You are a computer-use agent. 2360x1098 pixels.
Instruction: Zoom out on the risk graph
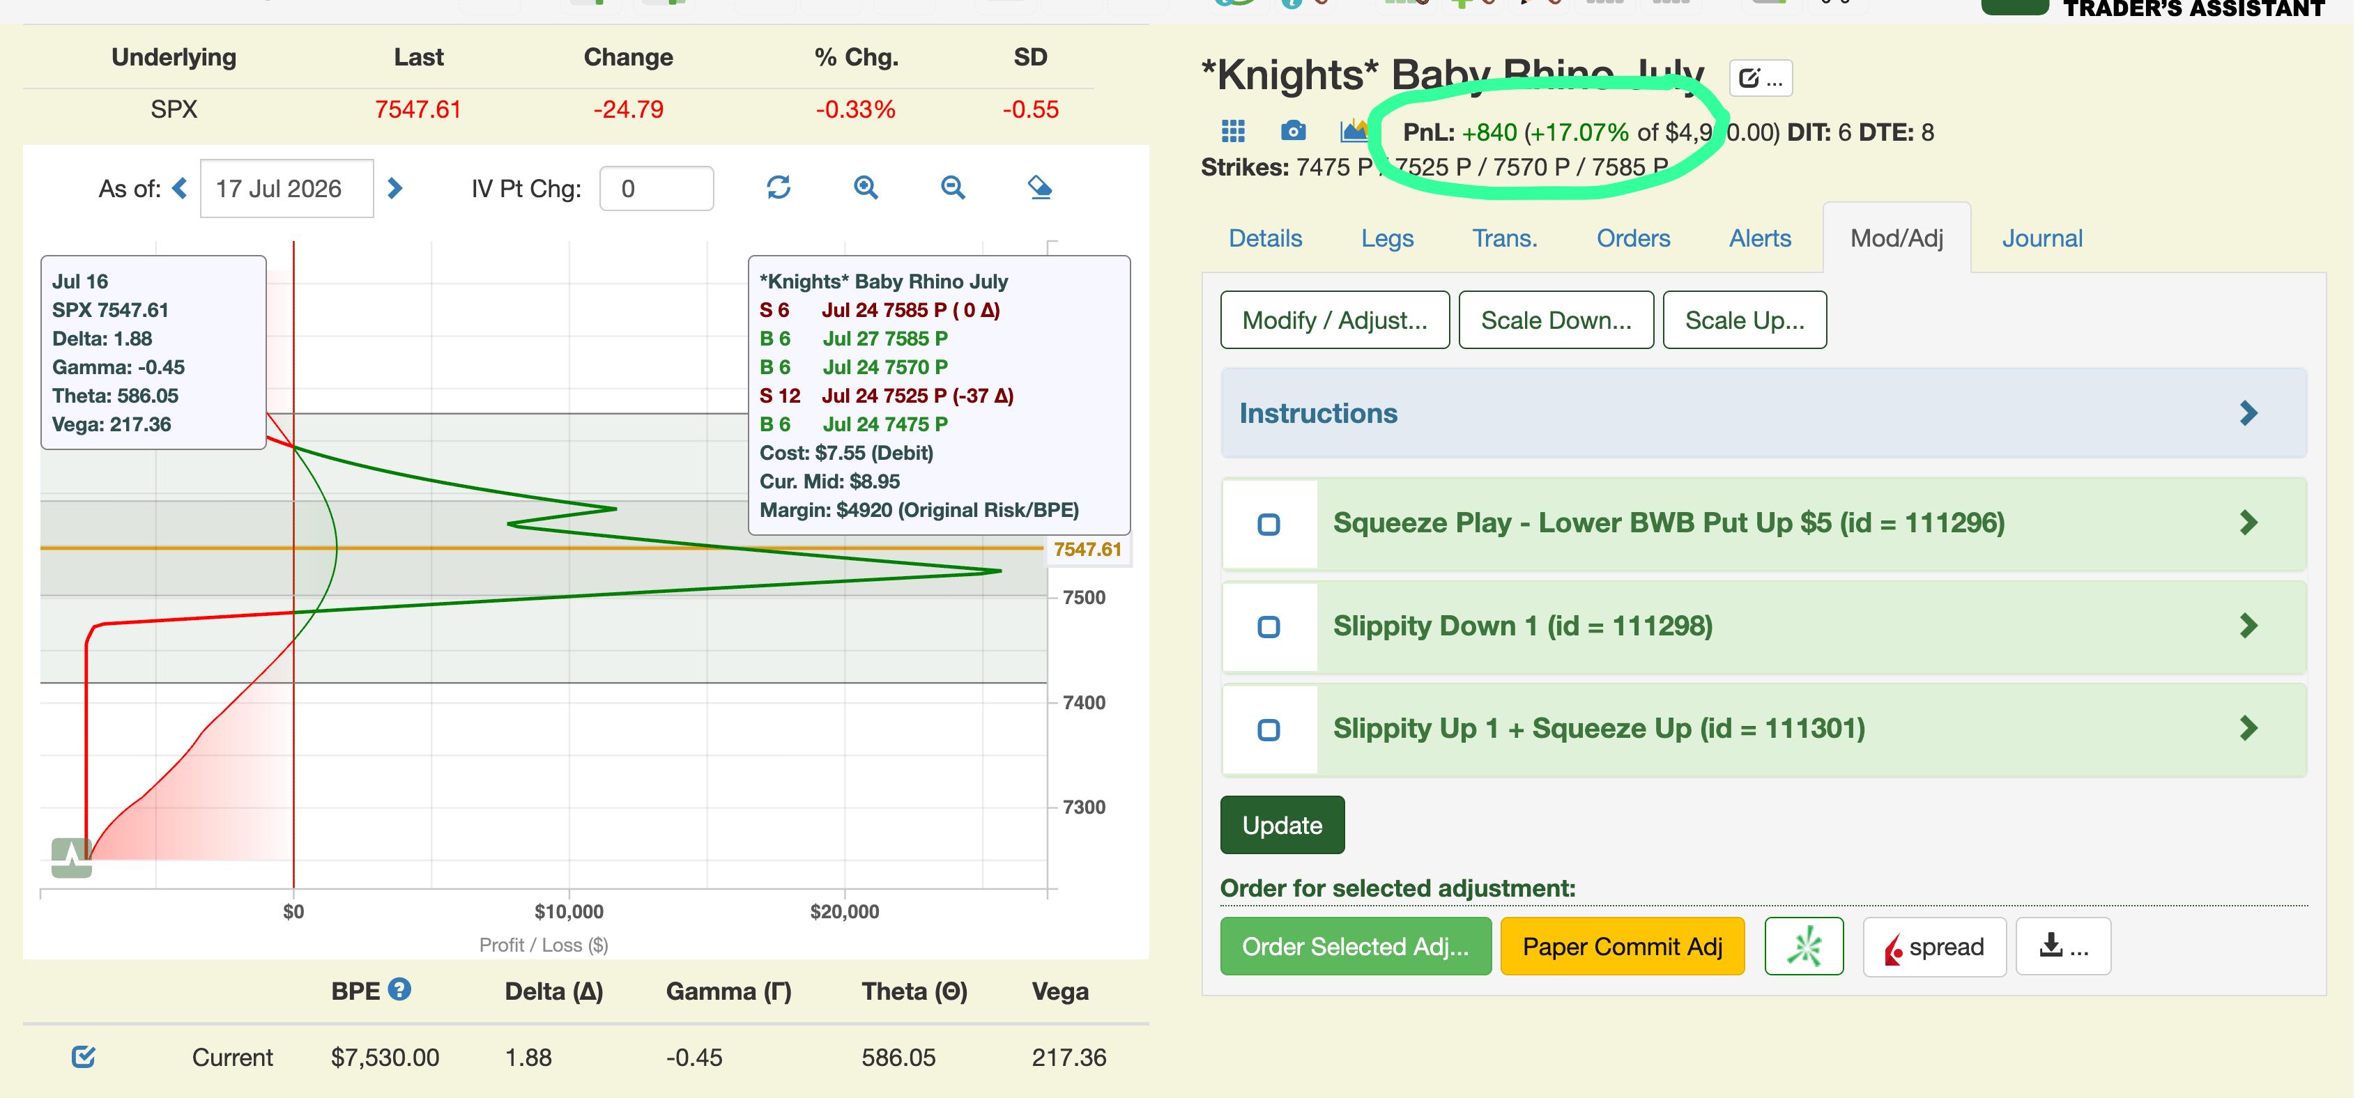[953, 187]
